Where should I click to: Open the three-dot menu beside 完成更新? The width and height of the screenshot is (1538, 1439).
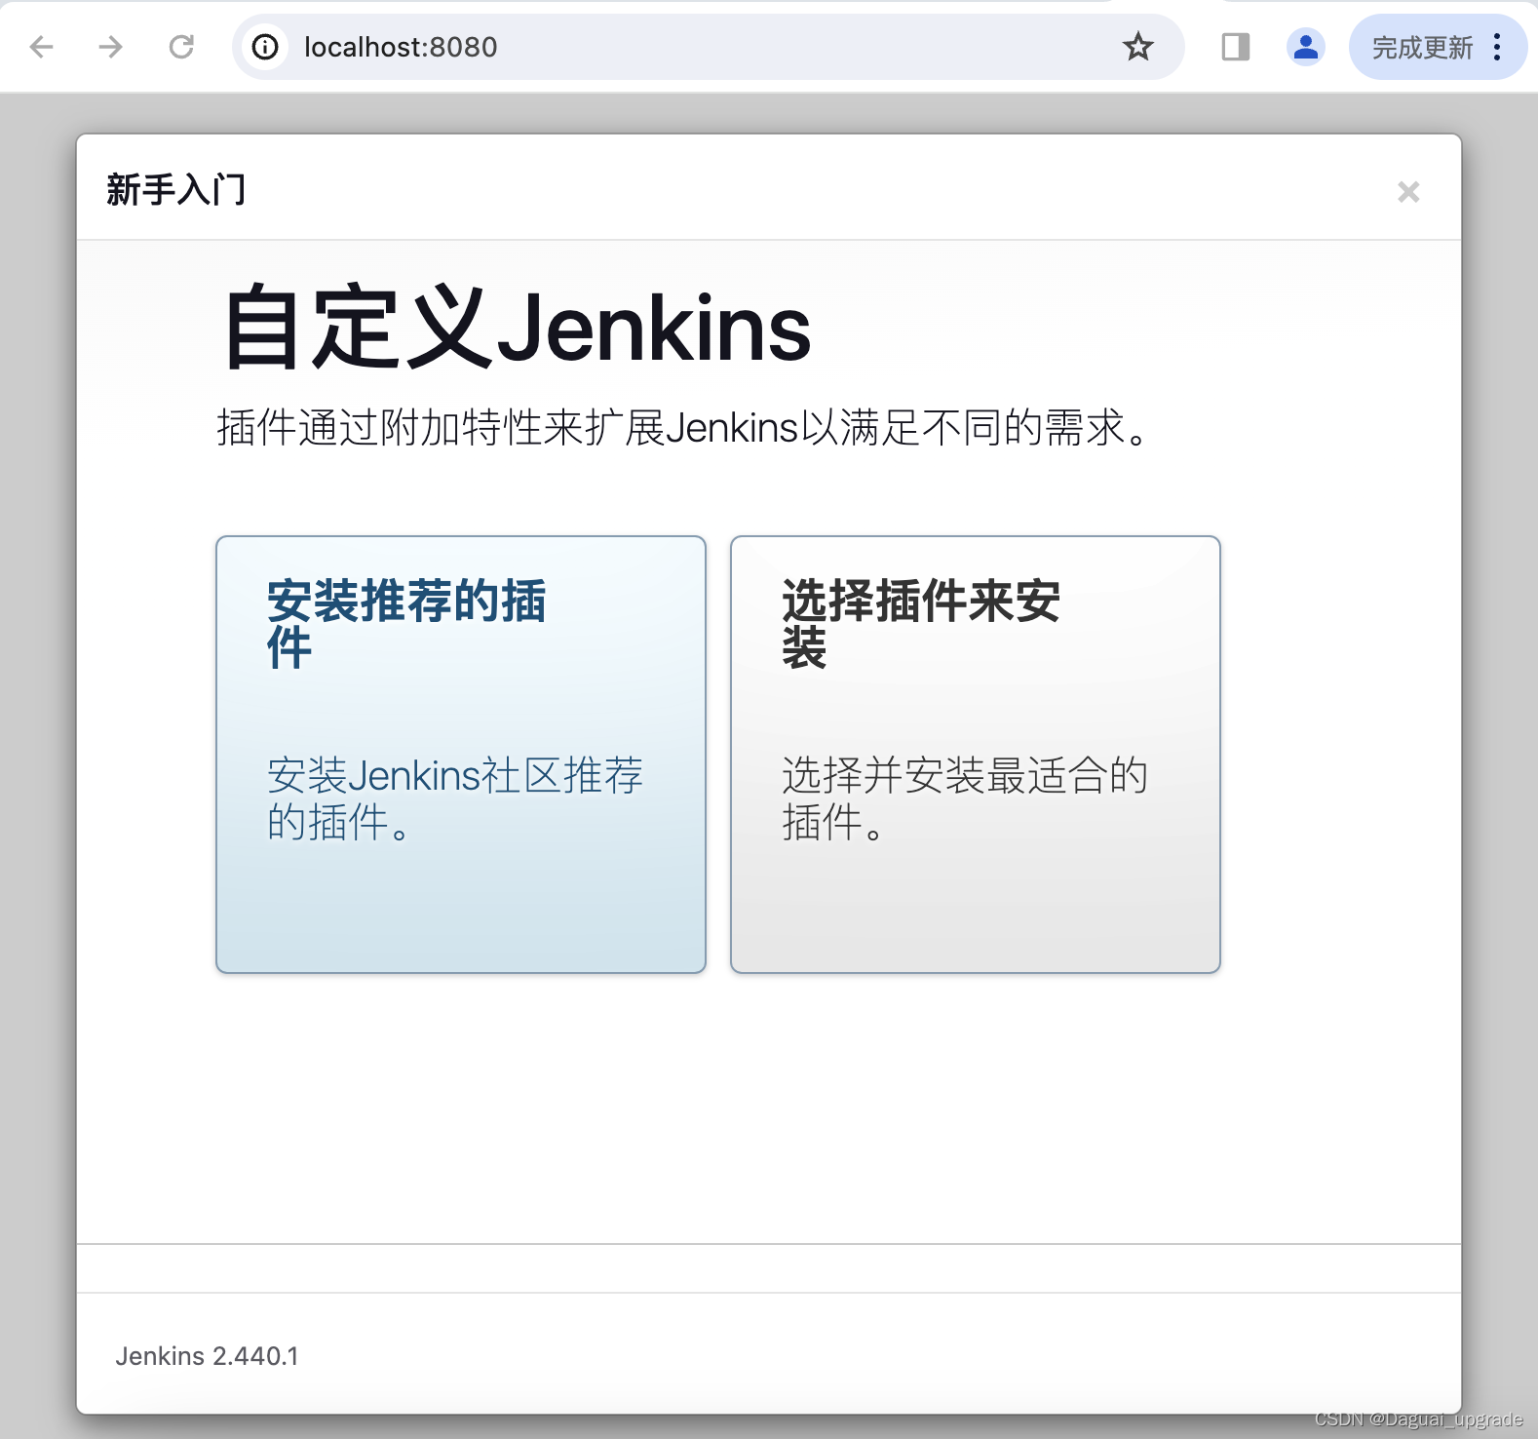(x=1498, y=47)
